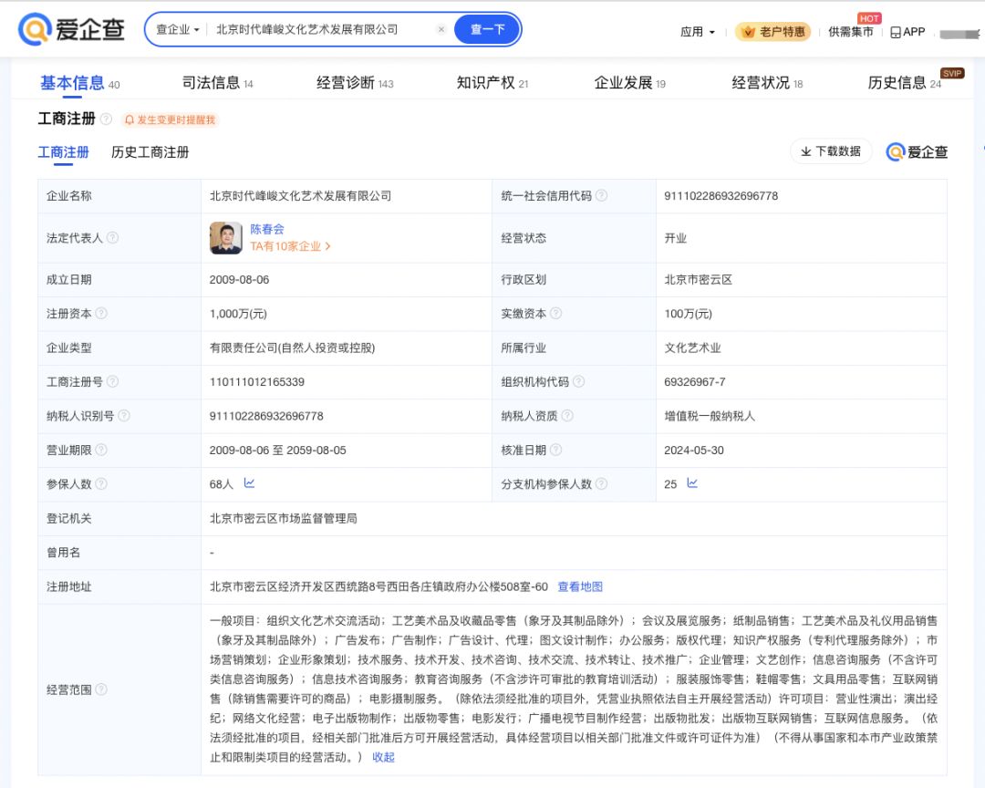
Task: Click the 陈春会 profile photo thumbnail
Action: 226,237
